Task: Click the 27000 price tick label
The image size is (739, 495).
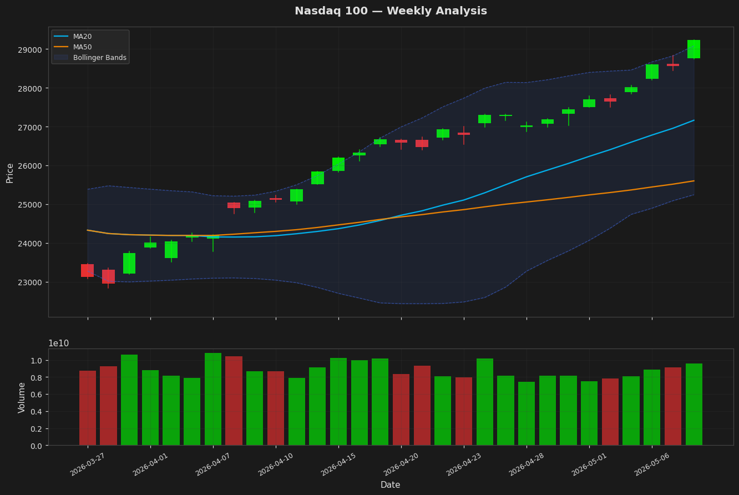Action: [x=30, y=127]
